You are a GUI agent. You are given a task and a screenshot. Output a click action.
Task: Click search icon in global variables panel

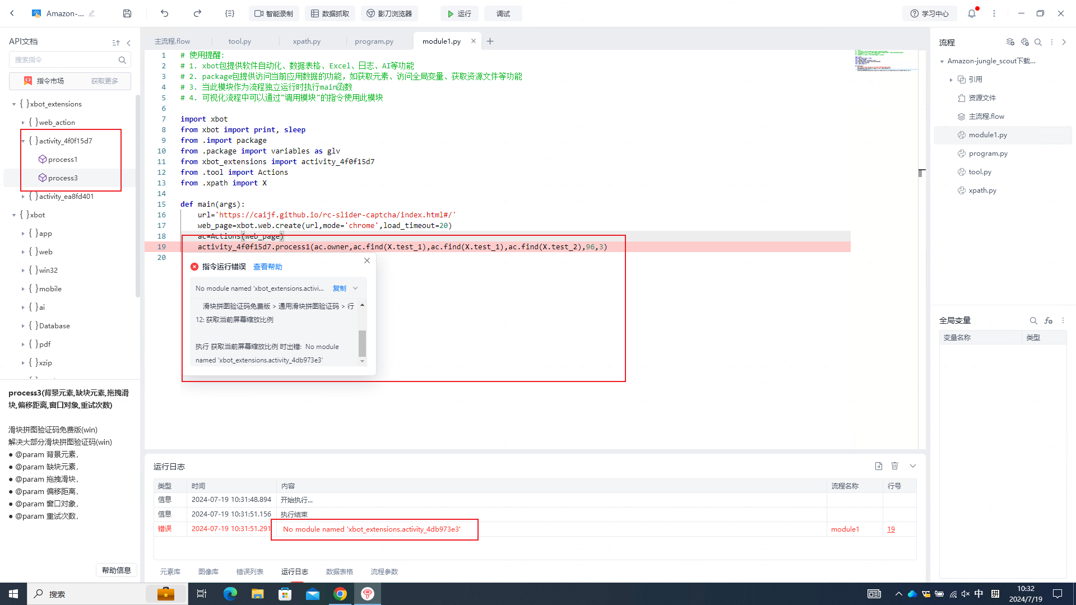pos(1033,320)
